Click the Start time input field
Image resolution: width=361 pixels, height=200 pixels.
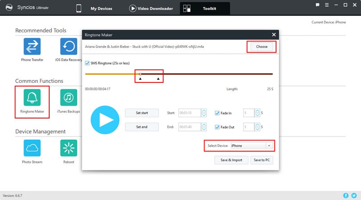[190, 113]
